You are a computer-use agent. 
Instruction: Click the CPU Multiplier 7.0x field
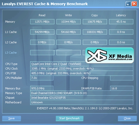pos(42,78)
